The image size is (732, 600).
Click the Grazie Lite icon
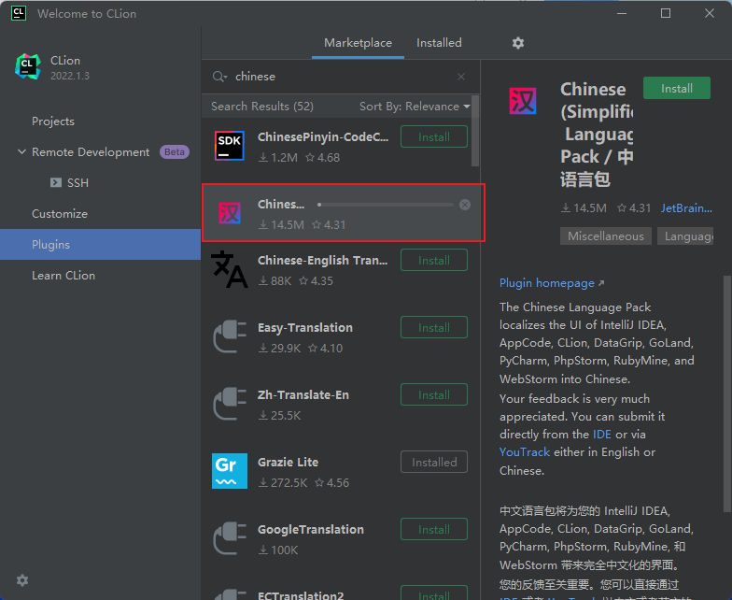[230, 471]
